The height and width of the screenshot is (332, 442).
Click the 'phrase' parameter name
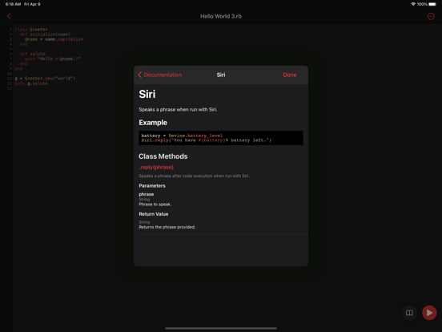pyautogui.click(x=147, y=194)
